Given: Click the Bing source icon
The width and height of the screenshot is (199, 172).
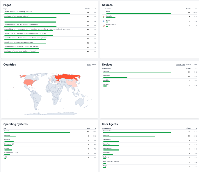Looking at the screenshot, I should click(104, 21).
